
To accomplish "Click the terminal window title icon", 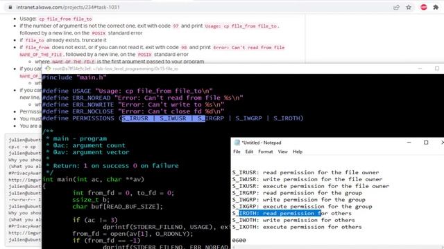I will click(x=48, y=68).
